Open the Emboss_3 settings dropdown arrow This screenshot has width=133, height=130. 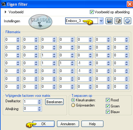point(101,21)
